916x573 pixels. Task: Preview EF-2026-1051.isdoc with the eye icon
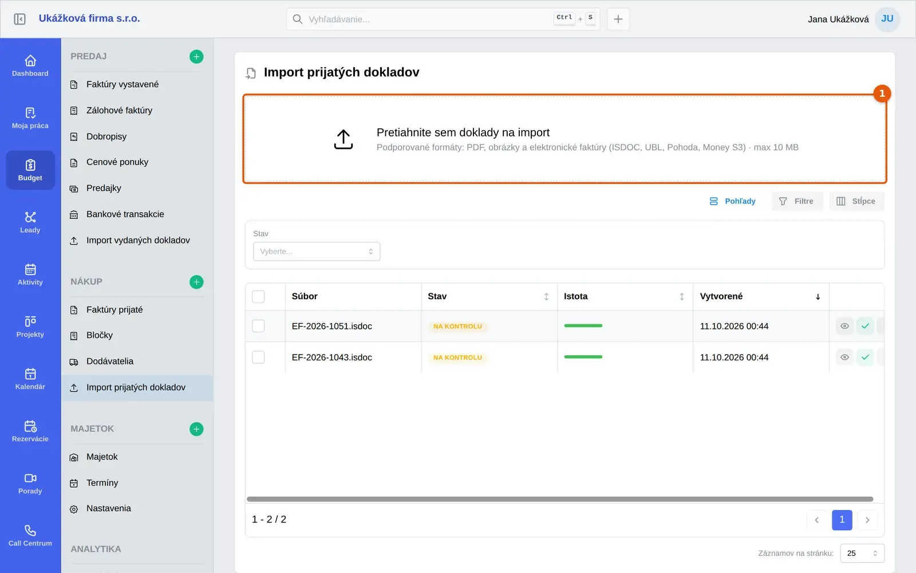click(844, 326)
